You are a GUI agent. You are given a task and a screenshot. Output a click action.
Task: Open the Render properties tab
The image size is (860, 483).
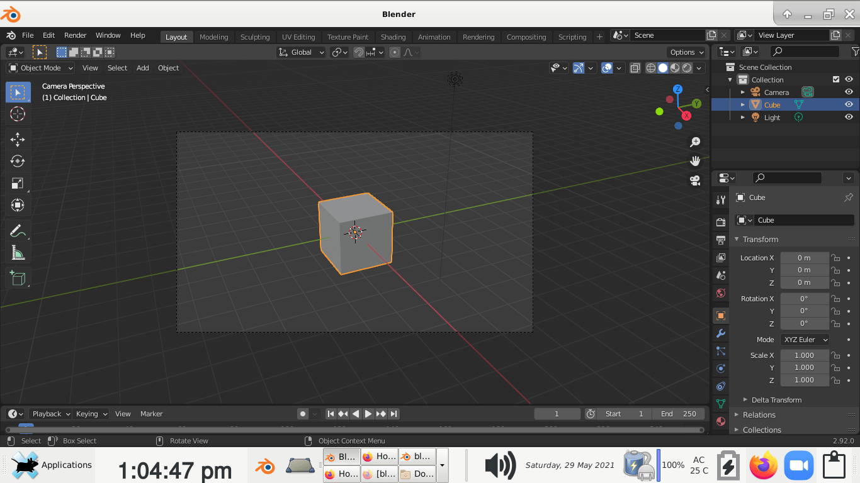click(x=721, y=221)
